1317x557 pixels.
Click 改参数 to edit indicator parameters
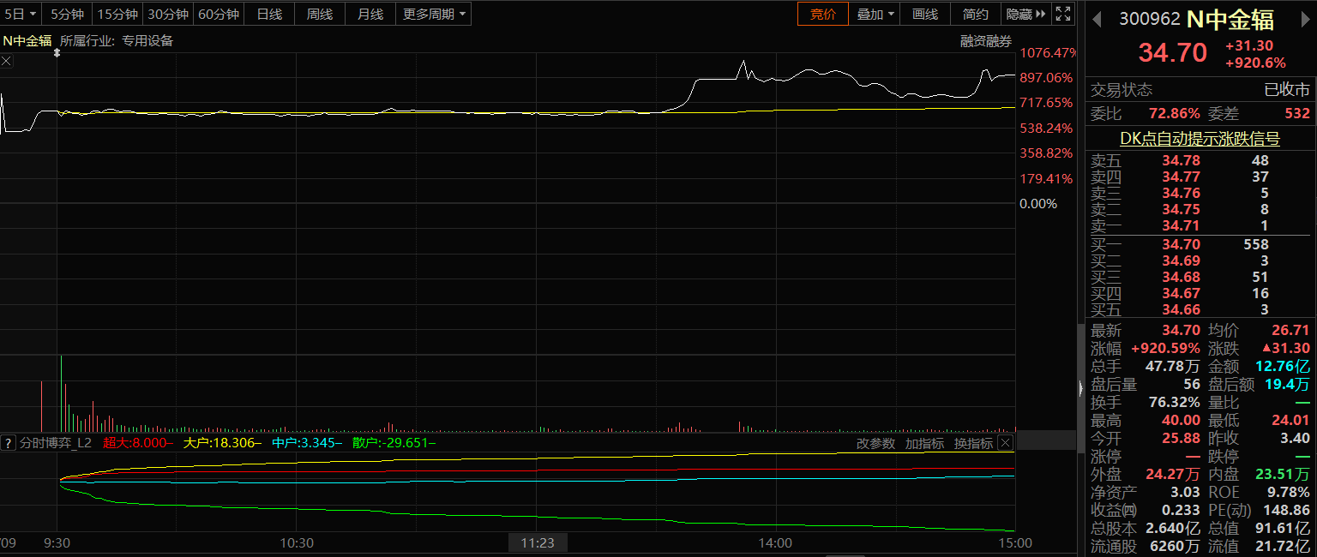coord(875,443)
